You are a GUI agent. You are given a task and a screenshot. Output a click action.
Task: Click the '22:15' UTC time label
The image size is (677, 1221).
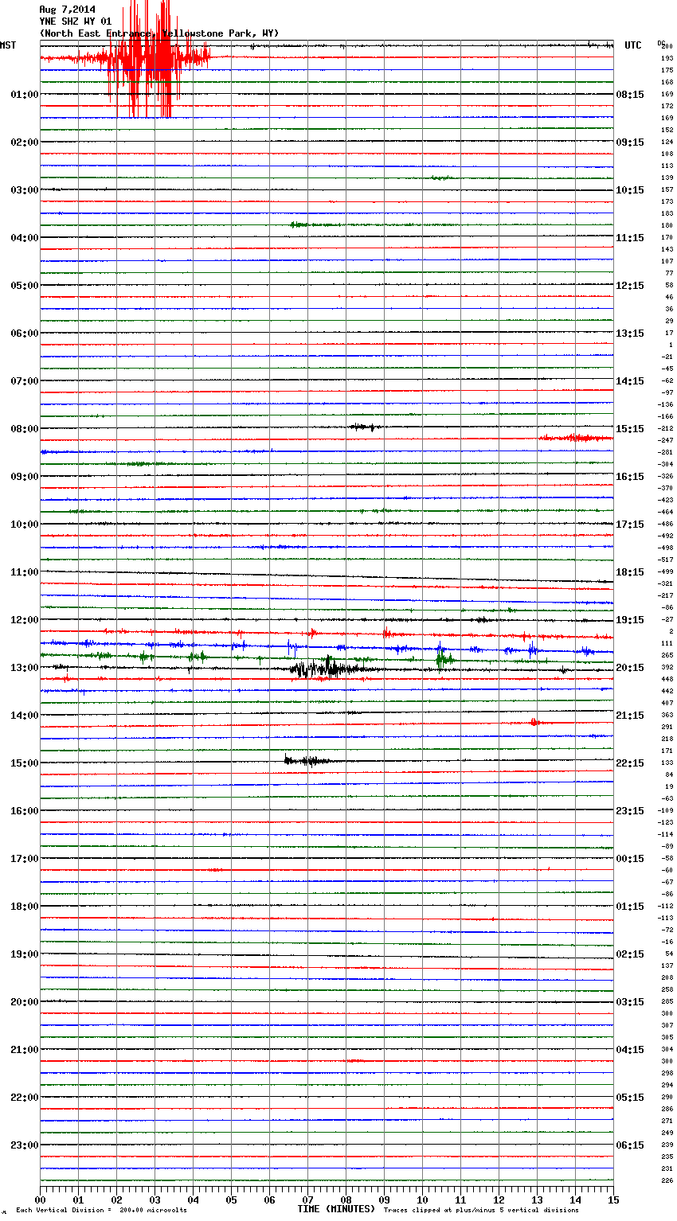[630, 763]
